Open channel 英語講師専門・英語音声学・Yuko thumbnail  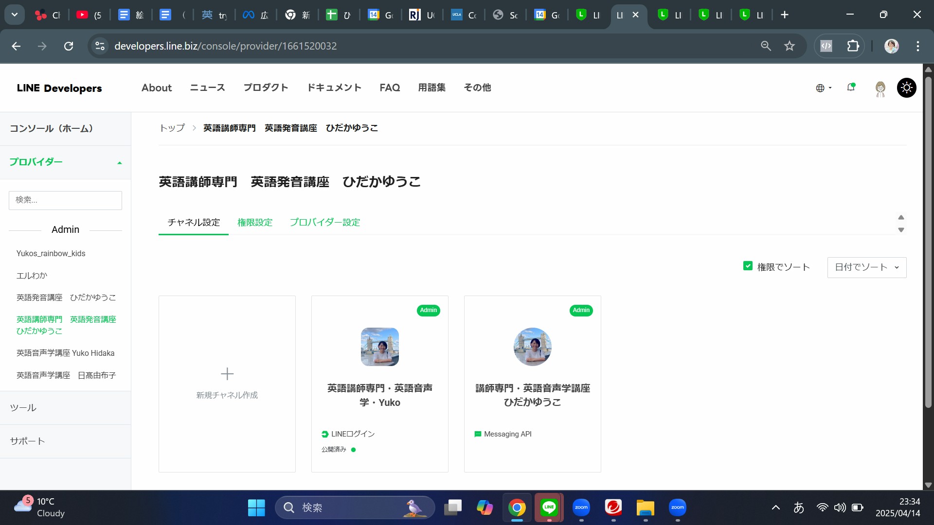(x=380, y=347)
